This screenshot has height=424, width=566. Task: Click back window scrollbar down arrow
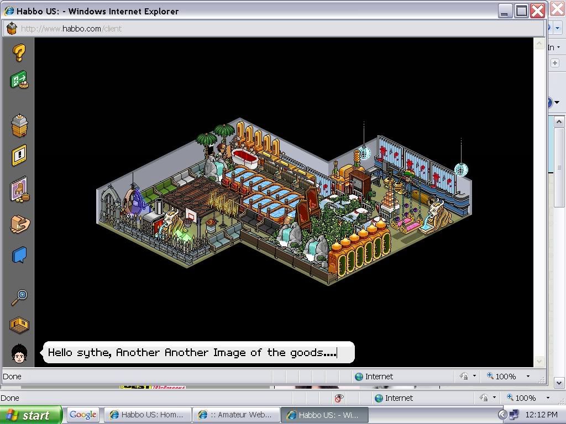tap(559, 383)
